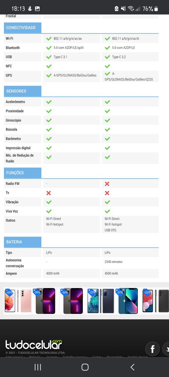Viewport: 169px width, 377px height.
Task: Open the iPhone -34% offer thumbnail
Action: [x=73, y=301]
